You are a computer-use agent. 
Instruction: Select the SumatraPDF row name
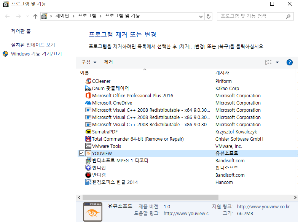click(x=105, y=132)
